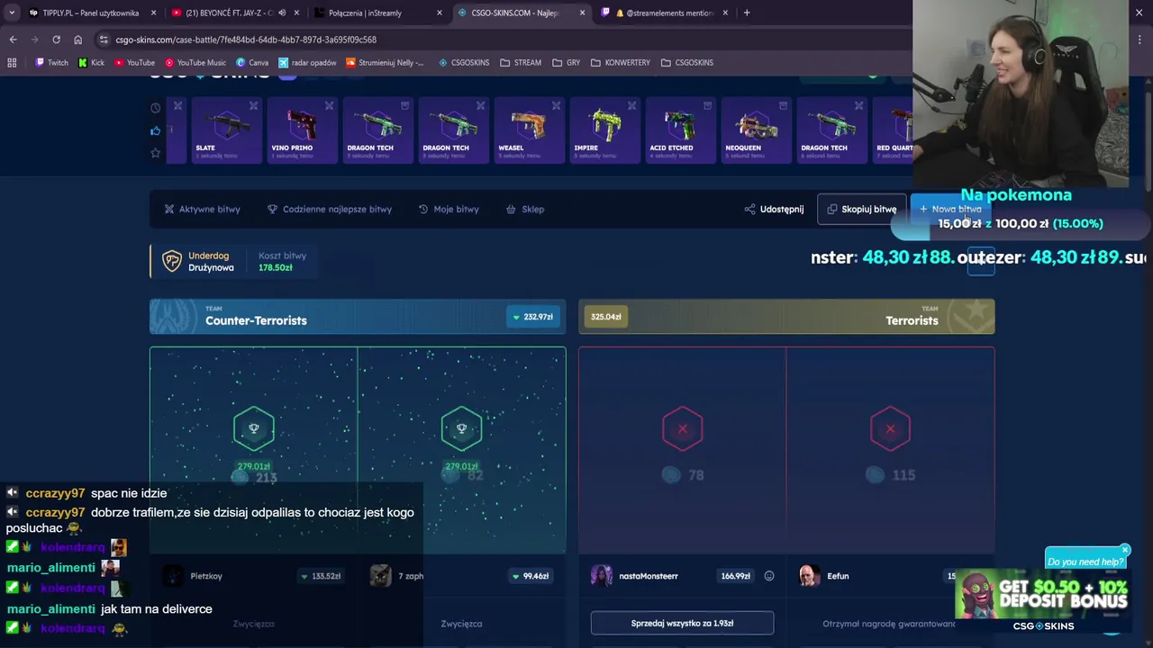
Task: Mute the audio on the YouTube tab
Action: 282,13
